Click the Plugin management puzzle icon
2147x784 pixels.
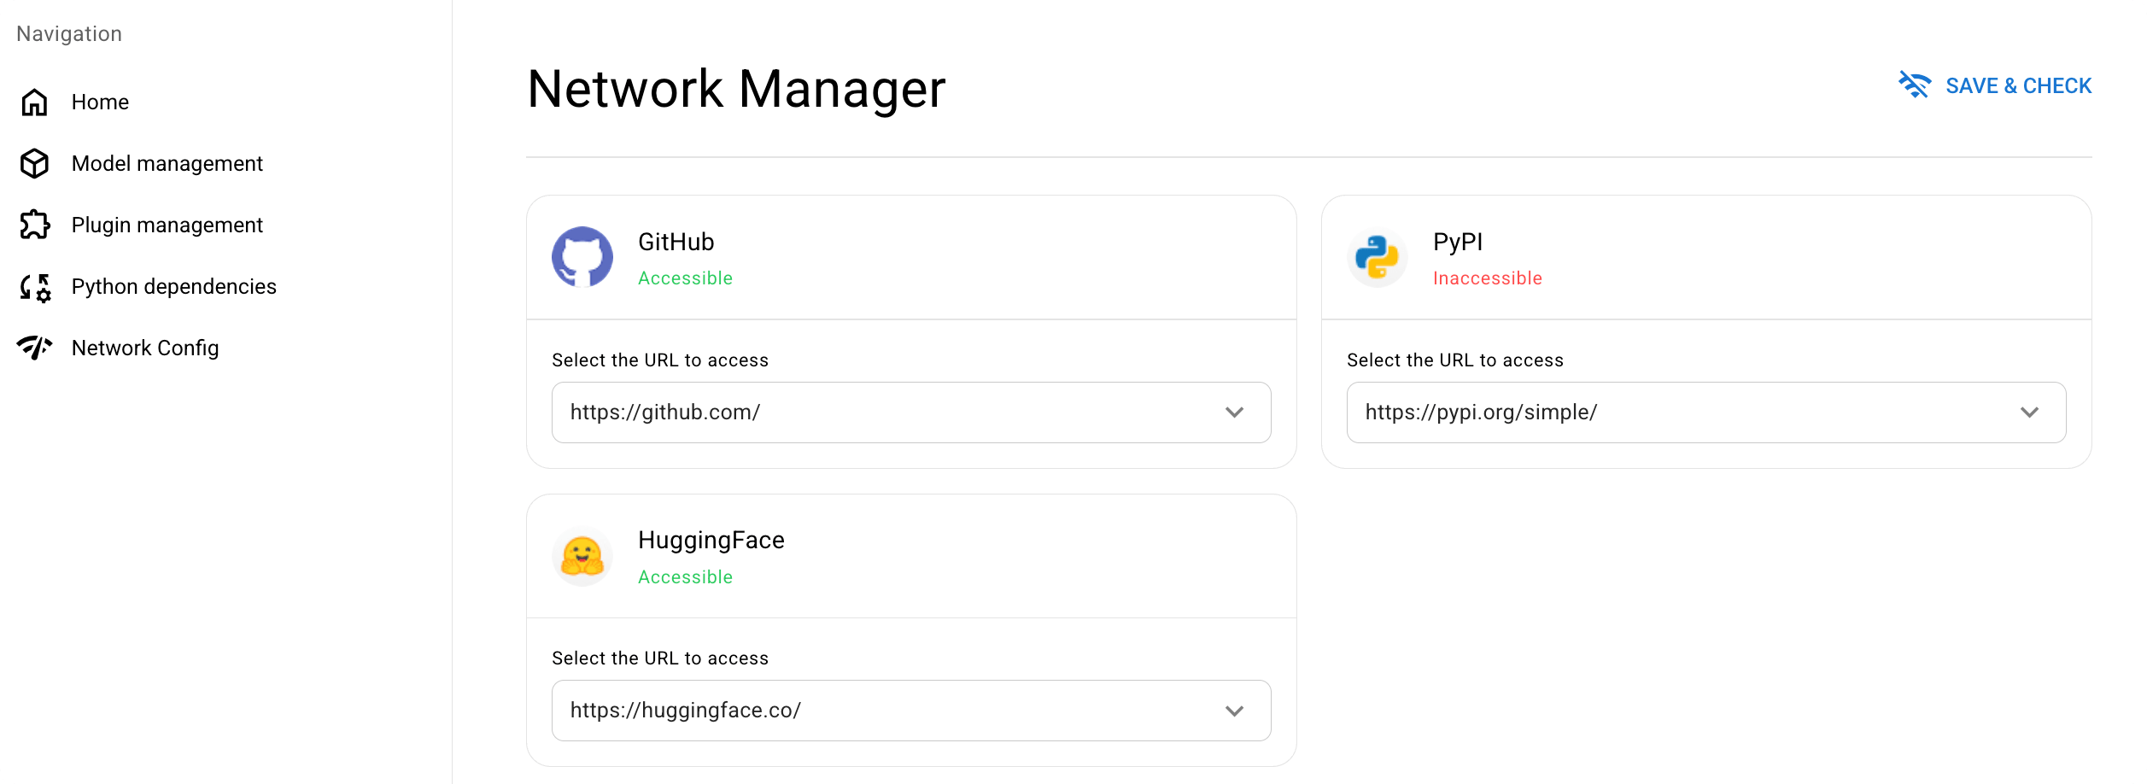[x=33, y=225]
